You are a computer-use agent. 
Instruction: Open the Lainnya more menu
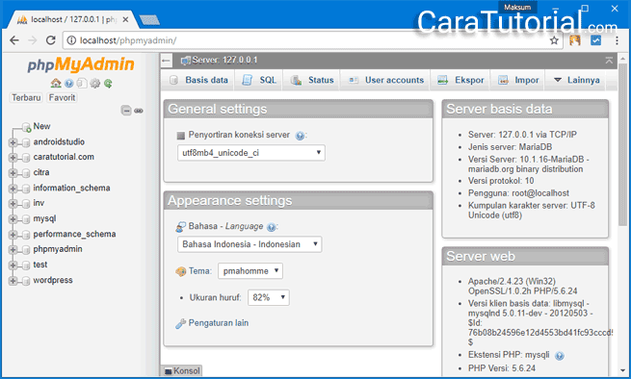pyautogui.click(x=576, y=80)
